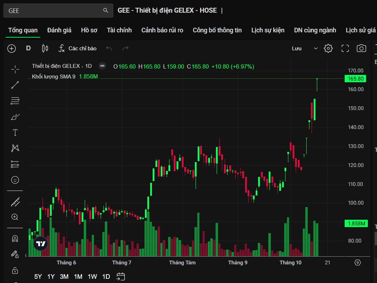Expand the dropdown arrow beside Lưu
The width and height of the screenshot is (377, 283).
(x=315, y=49)
